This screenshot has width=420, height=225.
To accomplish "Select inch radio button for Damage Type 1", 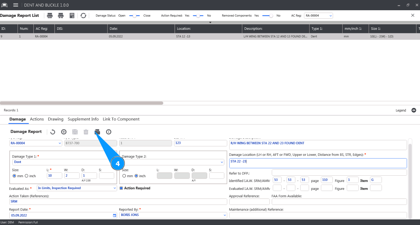I will click(26, 176).
